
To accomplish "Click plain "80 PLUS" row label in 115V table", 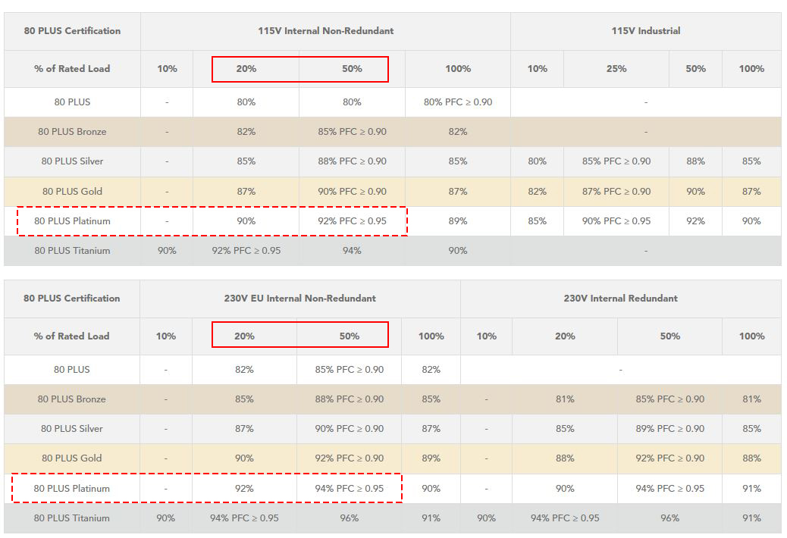I will 72,102.
